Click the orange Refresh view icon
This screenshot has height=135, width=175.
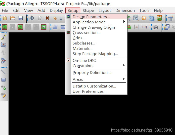click(x=144, y=18)
